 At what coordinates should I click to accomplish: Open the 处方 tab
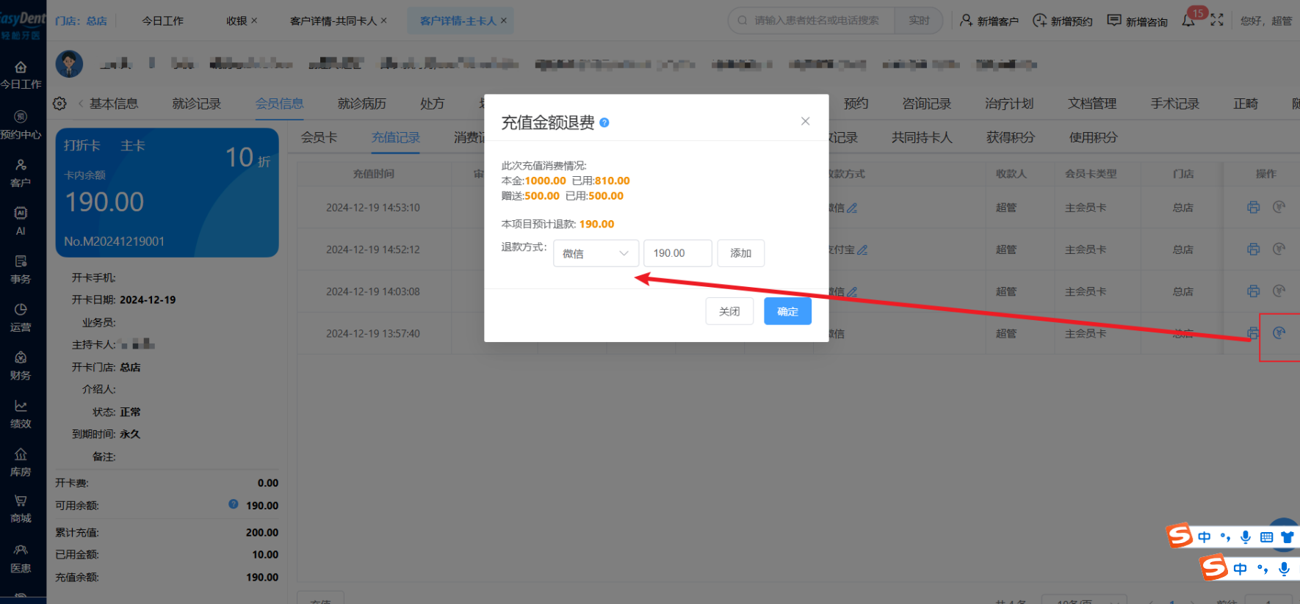pyautogui.click(x=433, y=103)
